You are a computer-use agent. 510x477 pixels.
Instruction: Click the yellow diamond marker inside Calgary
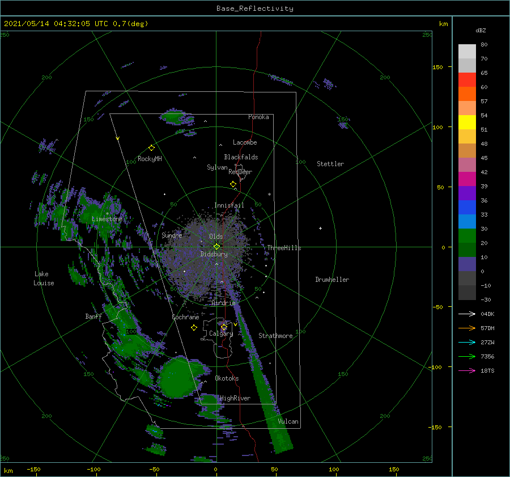[224, 327]
